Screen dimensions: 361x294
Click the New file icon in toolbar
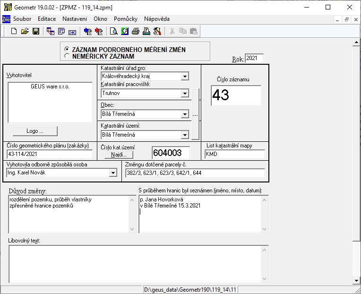click(x=14, y=32)
